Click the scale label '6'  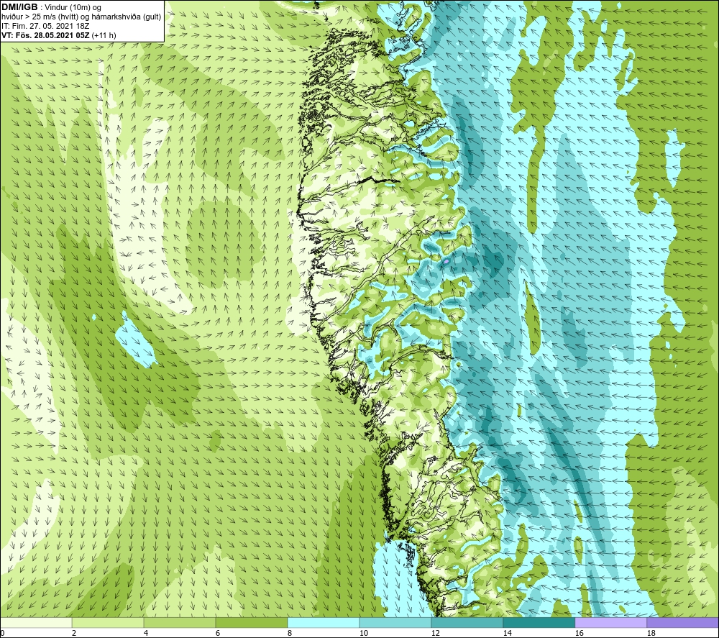(x=217, y=634)
